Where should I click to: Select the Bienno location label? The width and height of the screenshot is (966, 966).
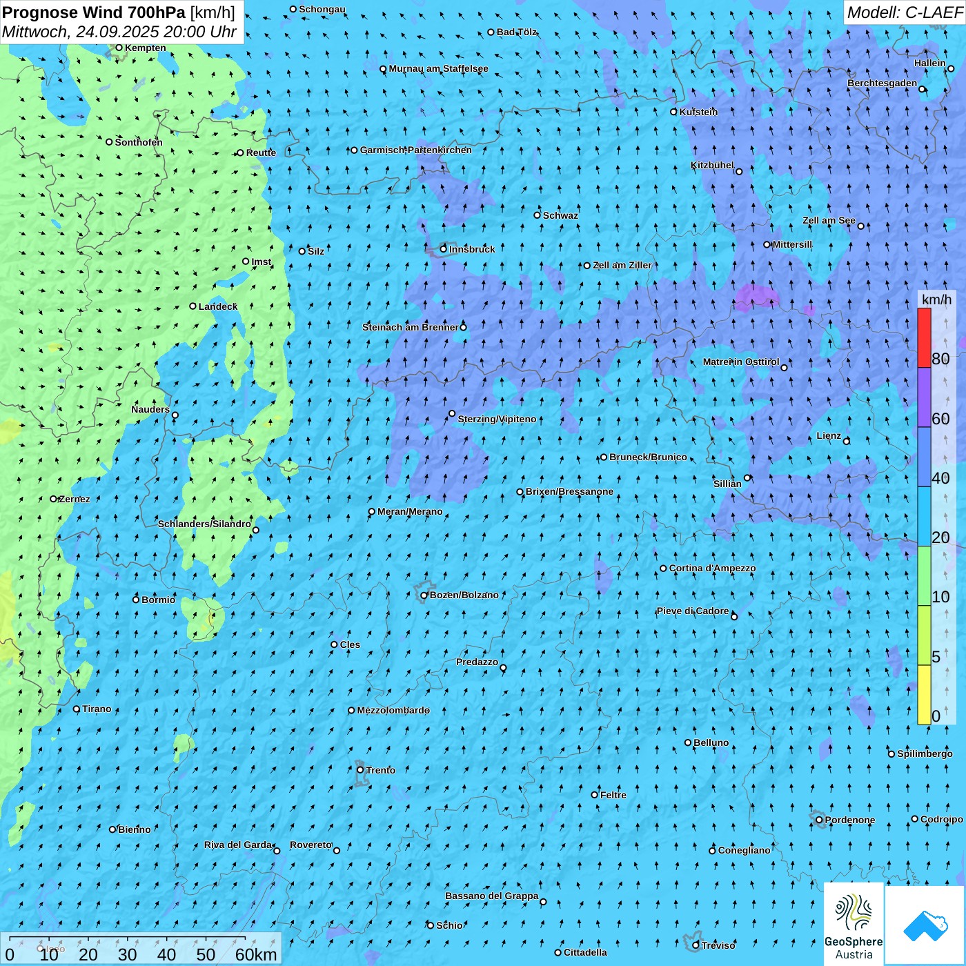[x=135, y=829]
